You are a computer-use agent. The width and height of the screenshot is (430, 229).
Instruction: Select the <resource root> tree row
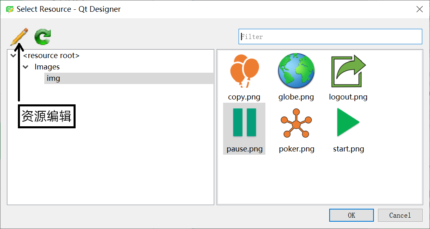coord(51,56)
